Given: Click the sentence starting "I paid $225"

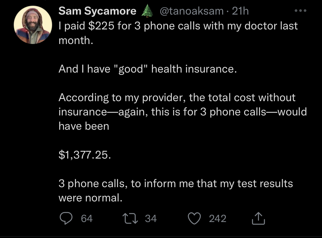Looking at the screenshot, I should (178, 26).
